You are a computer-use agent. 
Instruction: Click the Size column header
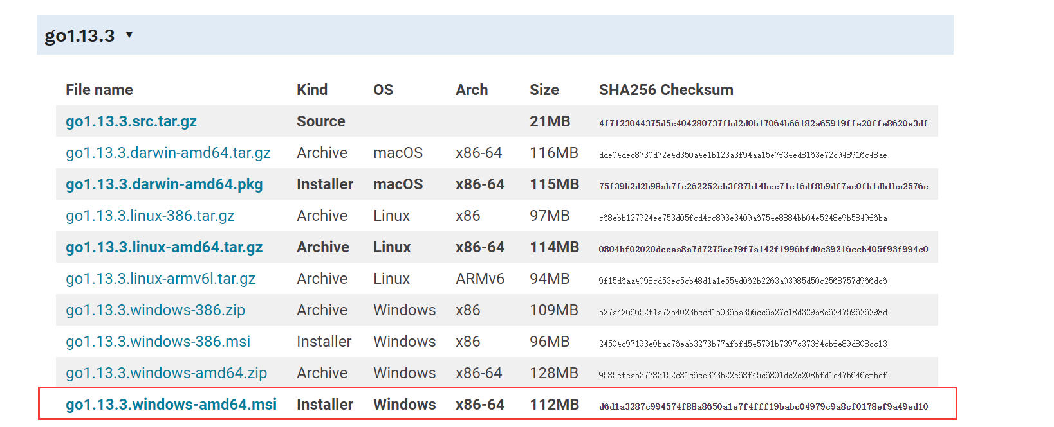544,90
